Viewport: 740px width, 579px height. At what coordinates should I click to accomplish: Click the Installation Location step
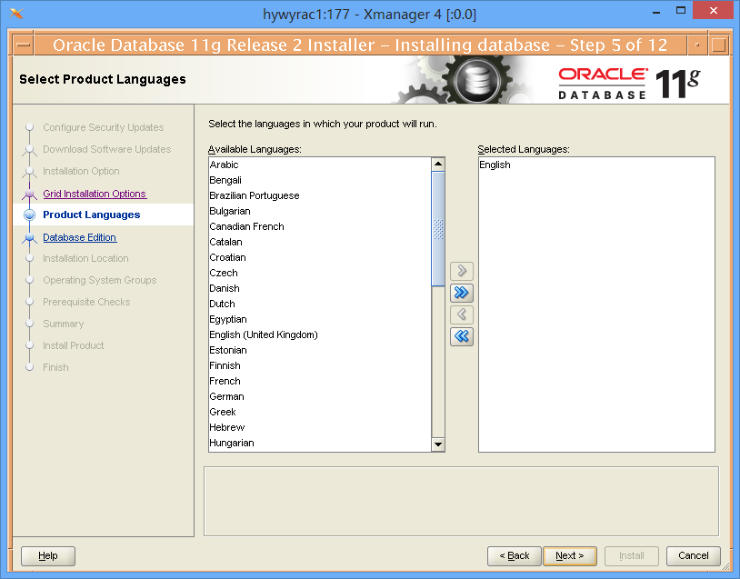[x=85, y=258]
